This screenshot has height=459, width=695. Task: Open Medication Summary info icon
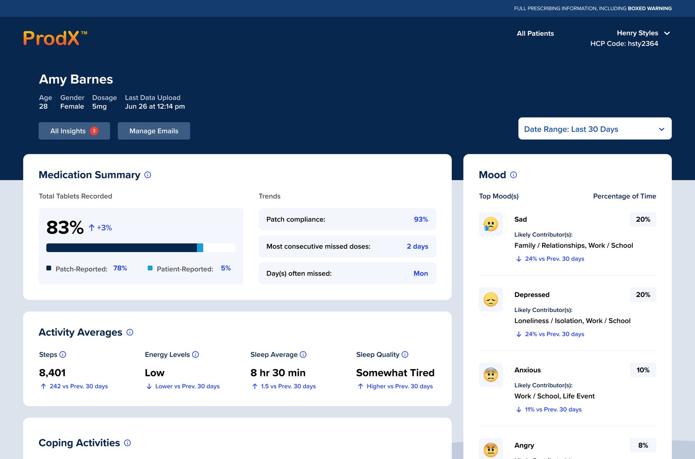(148, 175)
